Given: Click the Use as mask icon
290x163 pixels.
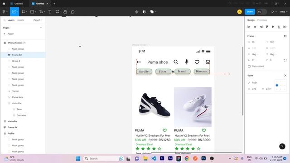Looking at the screenshot, I should pyautogui.click(x=144, y=12).
